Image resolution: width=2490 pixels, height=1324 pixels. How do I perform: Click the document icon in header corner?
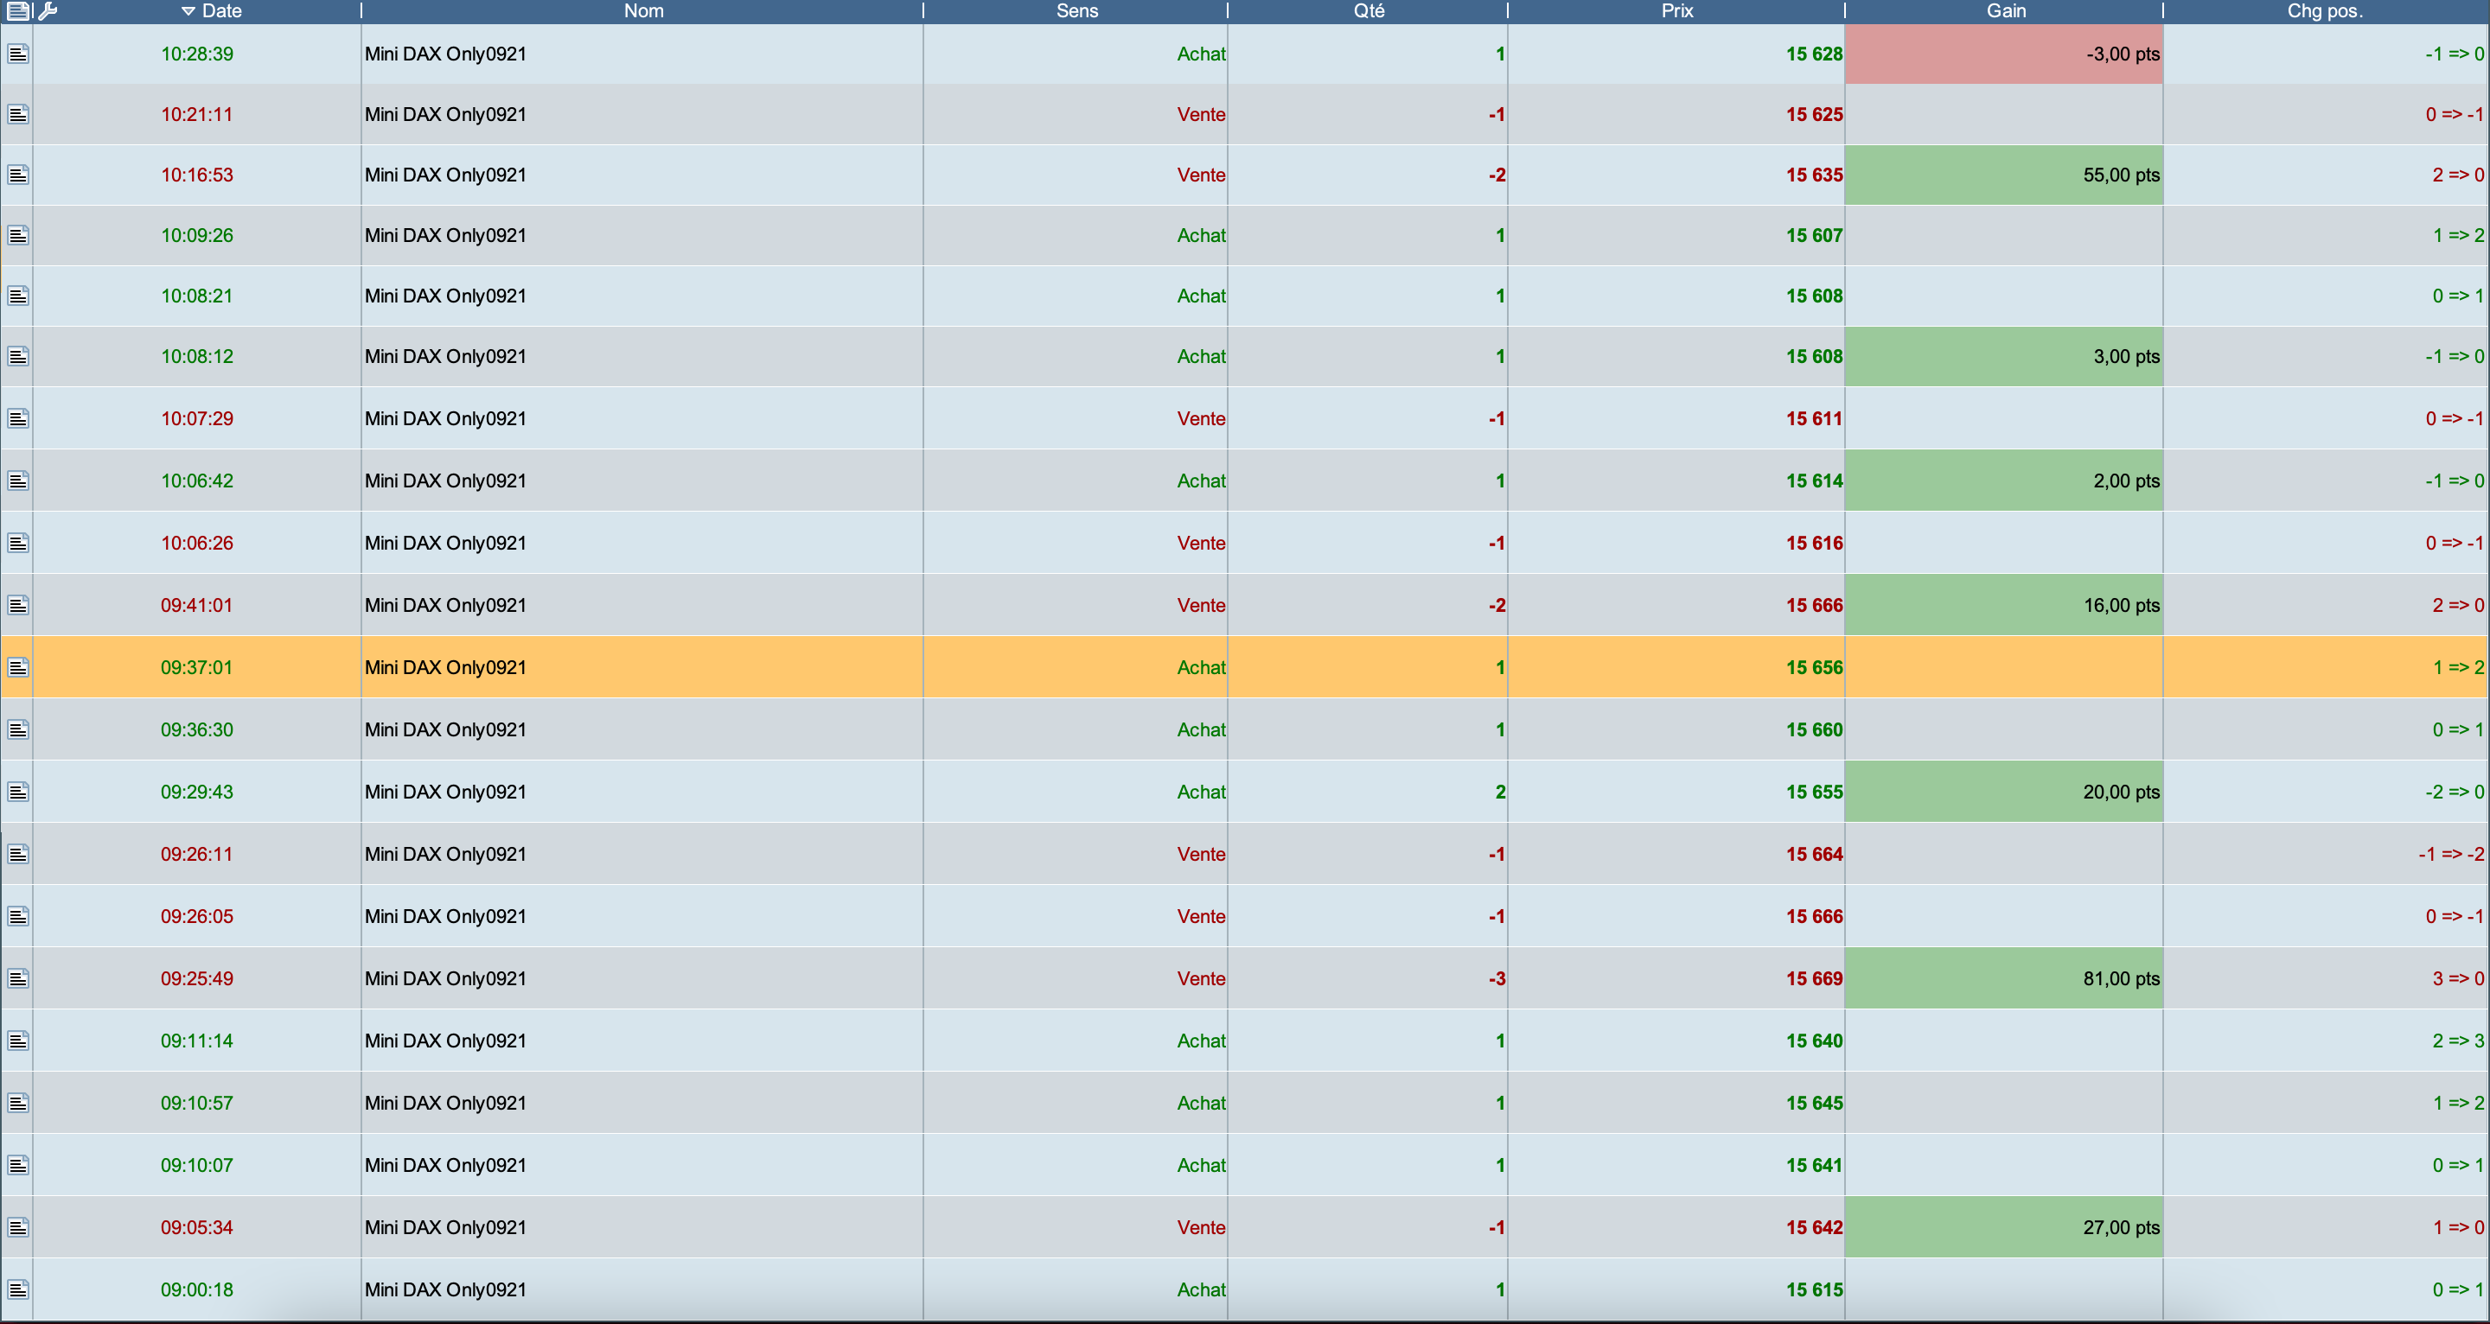click(x=17, y=11)
